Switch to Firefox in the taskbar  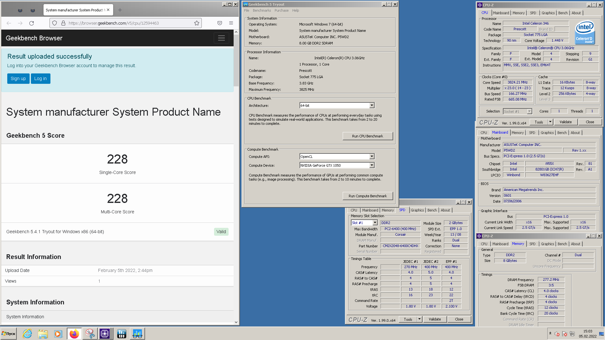(74, 334)
